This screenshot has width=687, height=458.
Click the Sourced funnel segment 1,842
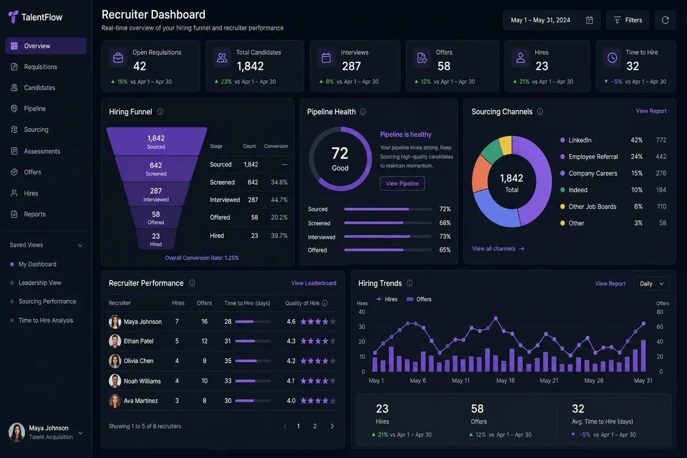click(x=156, y=141)
